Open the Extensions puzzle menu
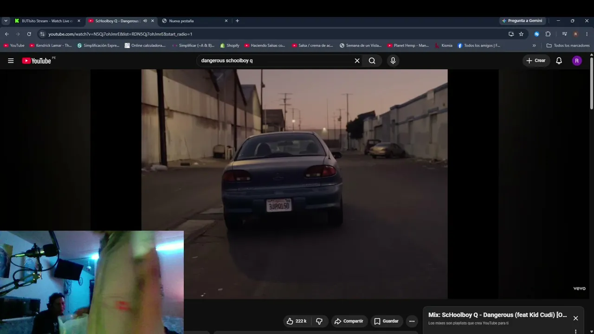Screen dimensions: 594x334 548,34
